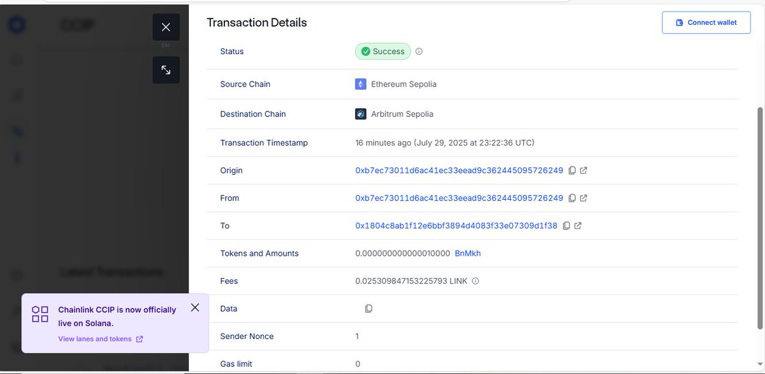Click the Connect wallet icon

[x=680, y=23]
